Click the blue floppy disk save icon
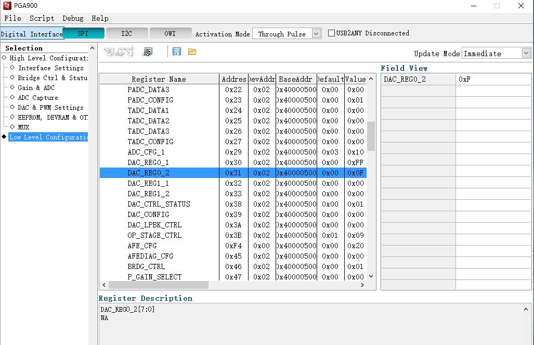Image resolution: width=534 pixels, height=345 pixels. coord(177,52)
